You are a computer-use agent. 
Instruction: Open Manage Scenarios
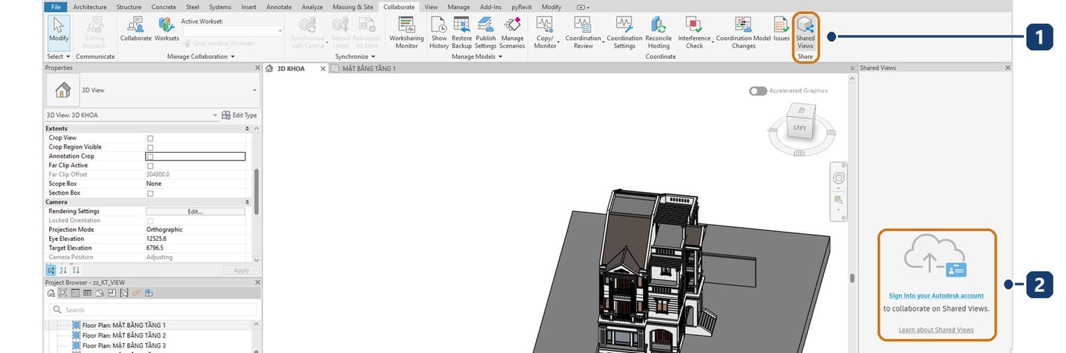pyautogui.click(x=512, y=32)
